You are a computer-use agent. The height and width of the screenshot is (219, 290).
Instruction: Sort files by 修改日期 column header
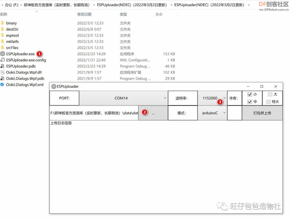tap(84, 14)
